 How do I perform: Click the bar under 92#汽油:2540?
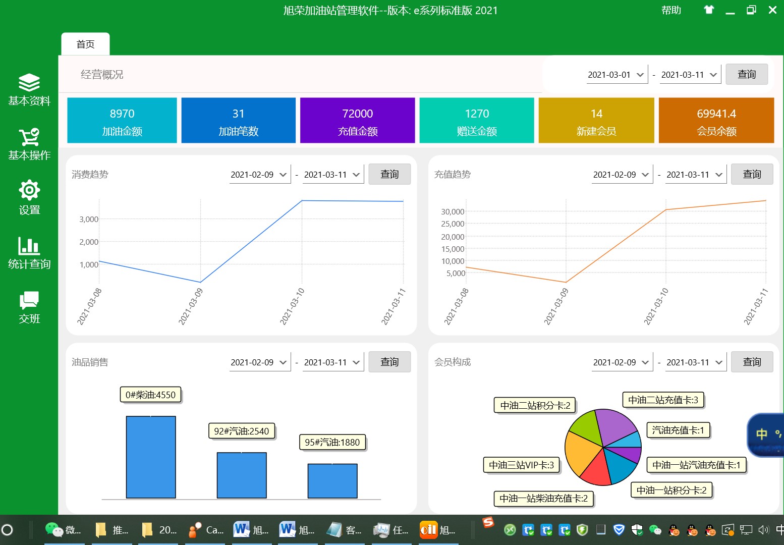242,475
